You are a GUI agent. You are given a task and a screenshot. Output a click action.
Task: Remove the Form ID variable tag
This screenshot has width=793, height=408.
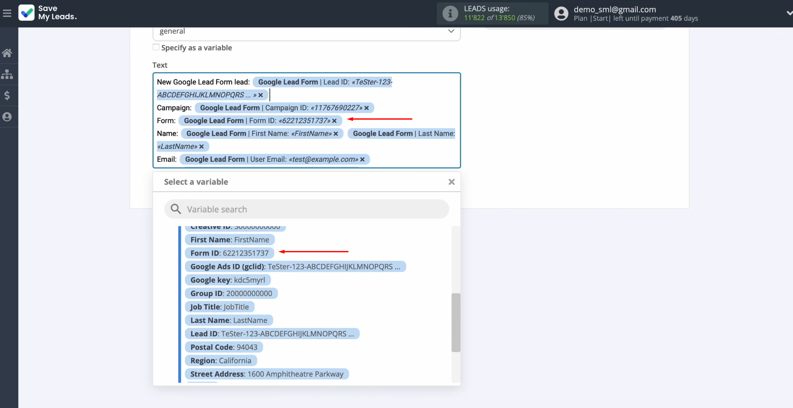click(x=334, y=121)
